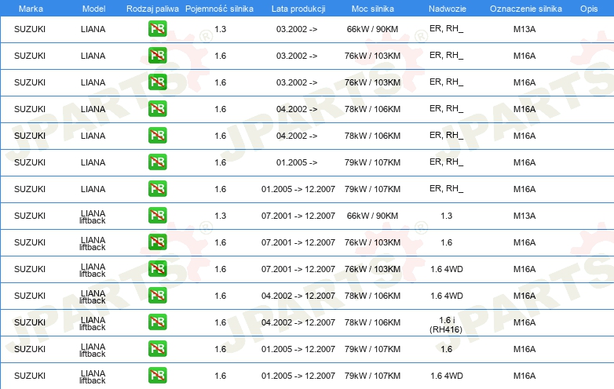This screenshot has width=614, height=389.
Task: Click the Model column header
Action: click(x=93, y=9)
